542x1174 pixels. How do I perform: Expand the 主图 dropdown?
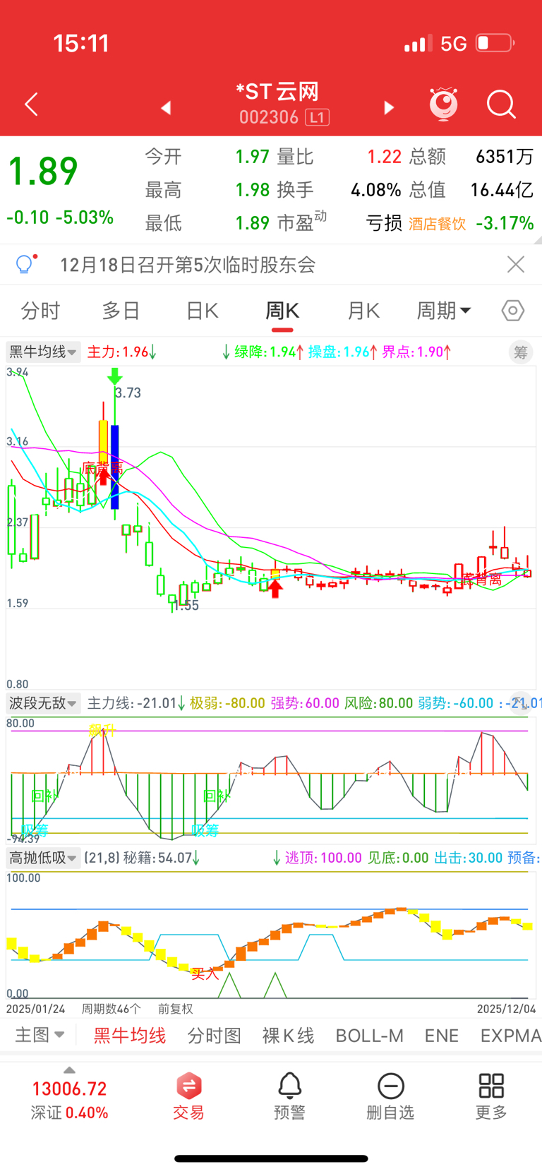[x=40, y=1035]
